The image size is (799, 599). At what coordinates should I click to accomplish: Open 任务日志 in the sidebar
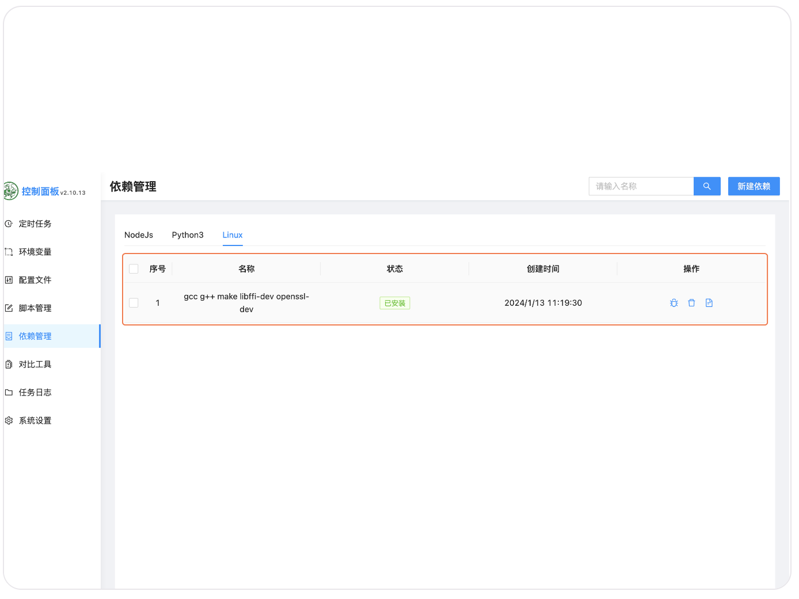(35, 393)
